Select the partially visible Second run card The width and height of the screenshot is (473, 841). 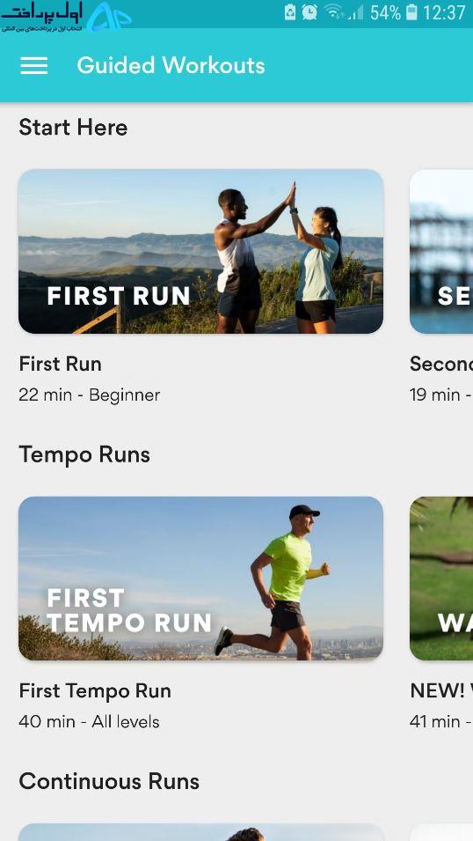pos(441,252)
